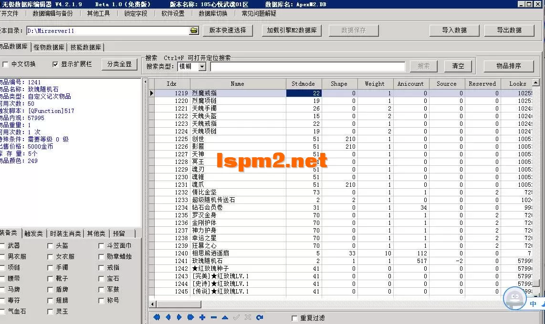Click 物品排序 button
Screen dimensions: 545x324
tap(509, 66)
